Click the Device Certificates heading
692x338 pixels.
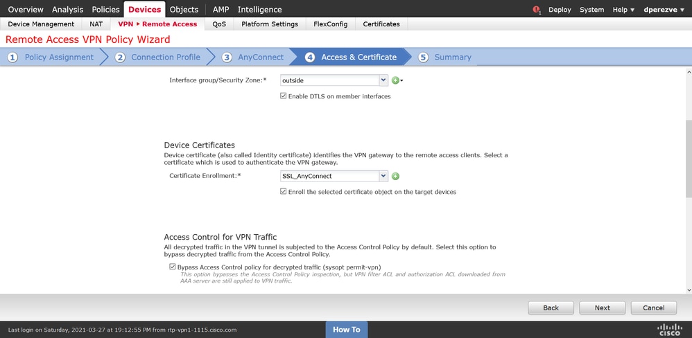(200, 145)
